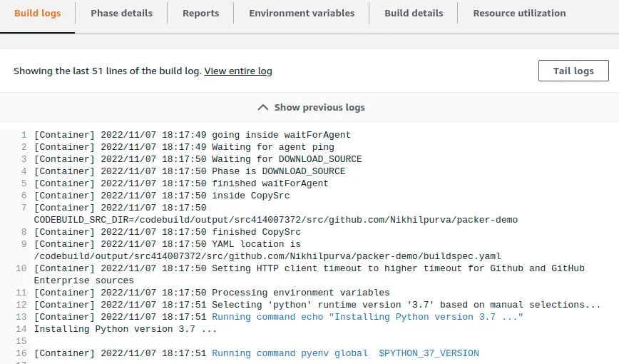Click the CODEBUILD_SRC_DIR path text
Viewport: 619px width, 364px height.
pyautogui.click(x=275, y=220)
